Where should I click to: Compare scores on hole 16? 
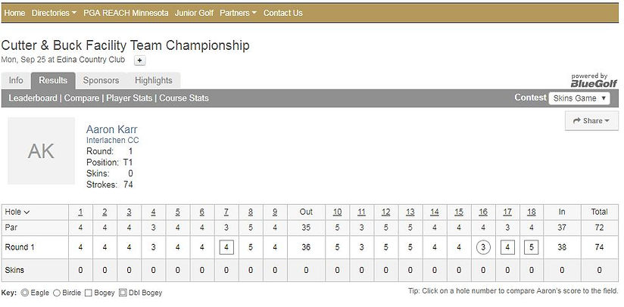pos(483,212)
